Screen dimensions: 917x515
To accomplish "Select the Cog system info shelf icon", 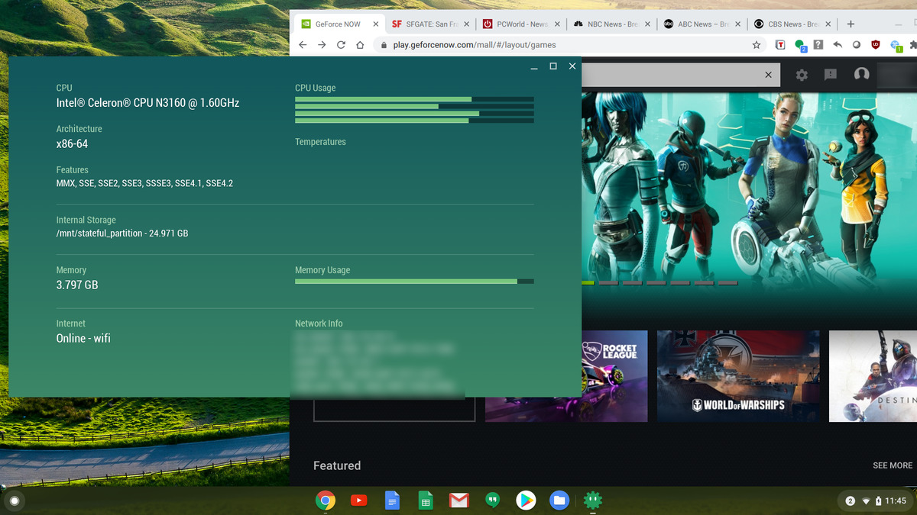I will point(592,501).
